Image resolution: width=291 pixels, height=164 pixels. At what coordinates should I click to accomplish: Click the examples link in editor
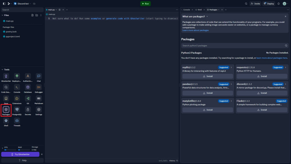(96, 19)
